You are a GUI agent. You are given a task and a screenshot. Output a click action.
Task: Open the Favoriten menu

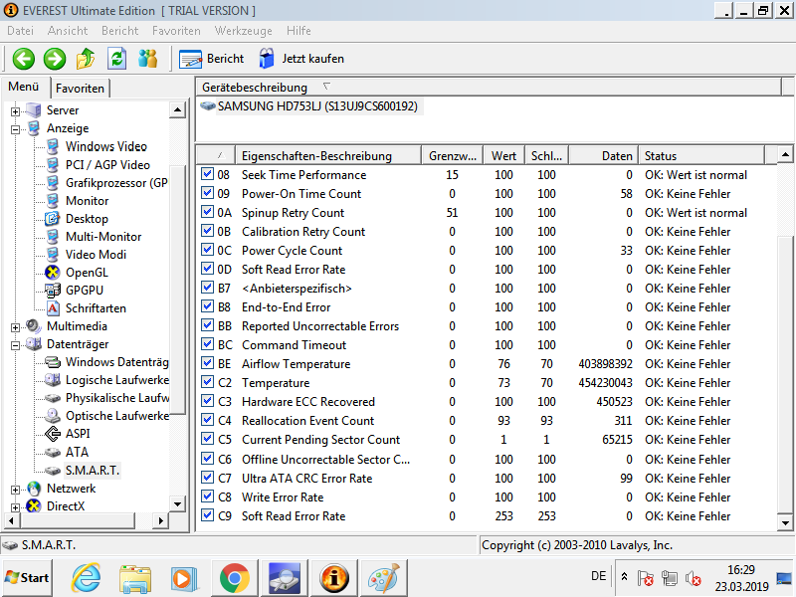pos(176,31)
